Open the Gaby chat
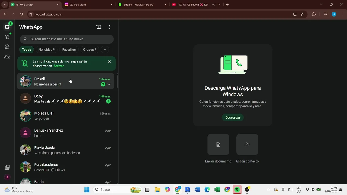Viewport: 347px width, 195px height. [66, 98]
